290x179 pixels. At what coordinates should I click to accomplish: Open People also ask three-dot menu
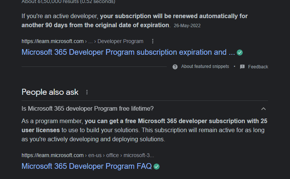(x=87, y=92)
